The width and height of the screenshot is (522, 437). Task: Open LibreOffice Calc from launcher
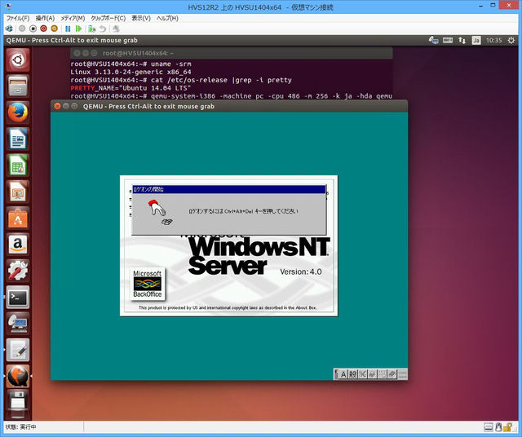18,165
